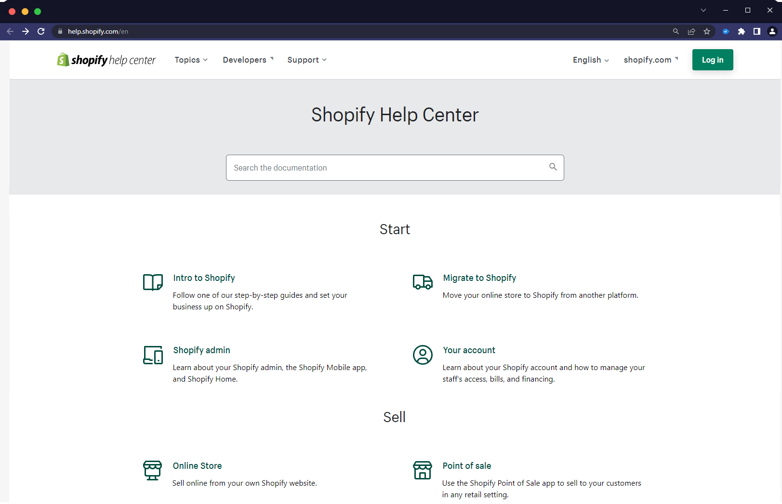Click the lock icon in the address bar
Viewport: 782px width, 504px height.
(x=60, y=31)
